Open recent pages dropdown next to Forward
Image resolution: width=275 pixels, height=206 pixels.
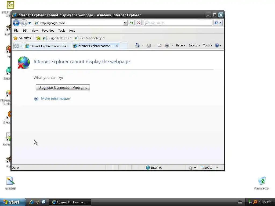click(x=30, y=23)
